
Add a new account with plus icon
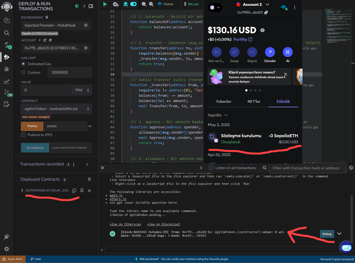[40, 40]
